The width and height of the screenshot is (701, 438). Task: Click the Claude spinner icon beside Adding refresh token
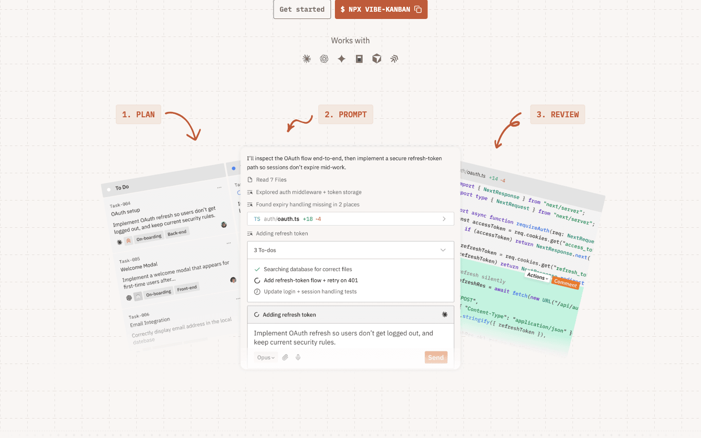tap(444, 314)
